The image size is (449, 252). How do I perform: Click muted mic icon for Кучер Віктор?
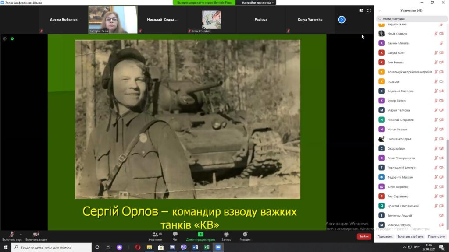tap(435, 101)
